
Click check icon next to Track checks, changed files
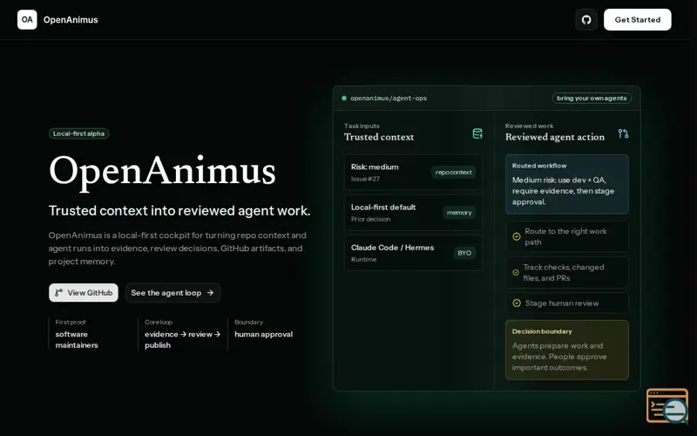pos(516,272)
